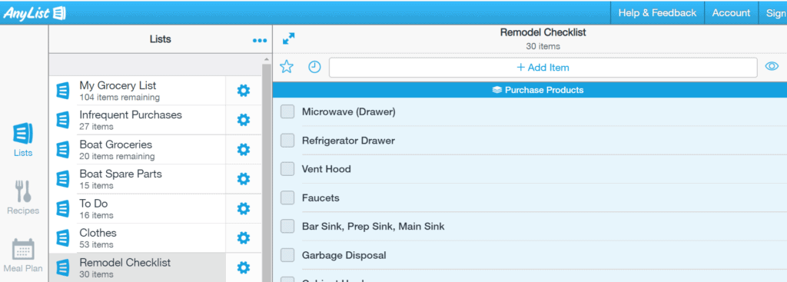Select My Grocery List
This screenshot has height=282, width=787.
[x=137, y=91]
